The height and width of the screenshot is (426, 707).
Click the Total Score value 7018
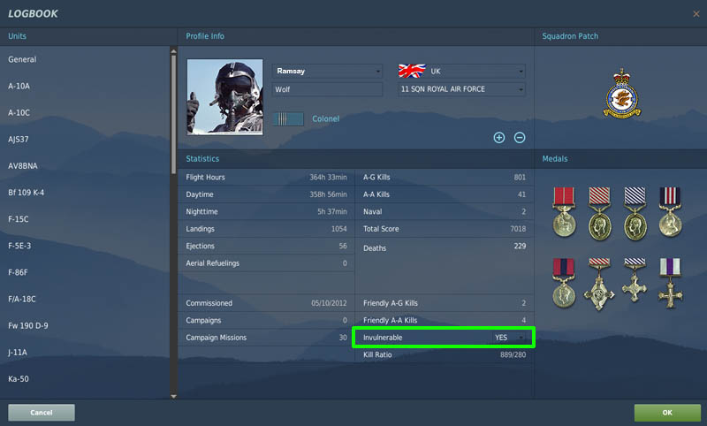click(x=518, y=229)
